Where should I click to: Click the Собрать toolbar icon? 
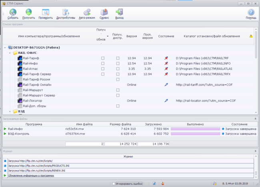coord(13,12)
